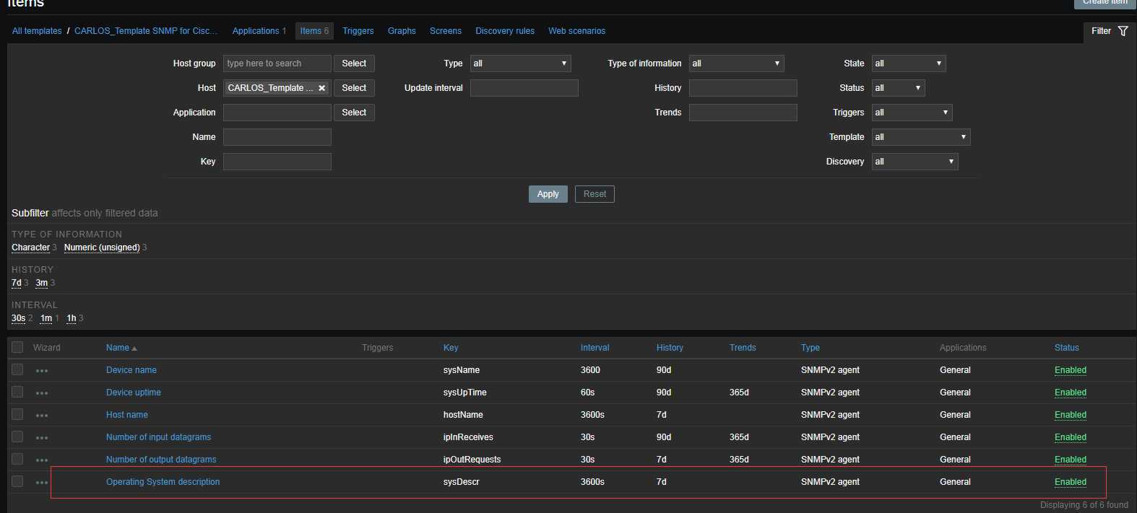Filter by Numeric (unsigned) subfilter

(x=102, y=247)
